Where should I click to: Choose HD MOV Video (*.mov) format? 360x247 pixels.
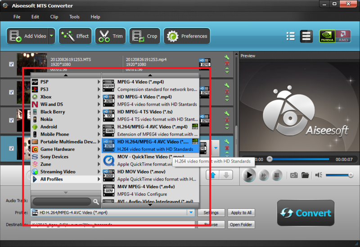(150, 175)
